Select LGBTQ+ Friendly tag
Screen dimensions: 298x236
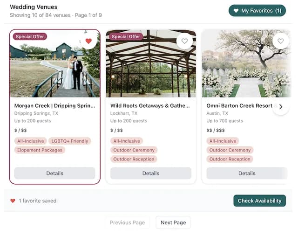[x=70, y=141]
